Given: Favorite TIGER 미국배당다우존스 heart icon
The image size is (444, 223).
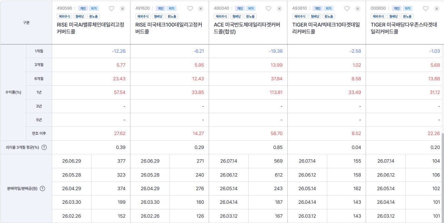Looking at the screenshot, I should click(426, 9).
